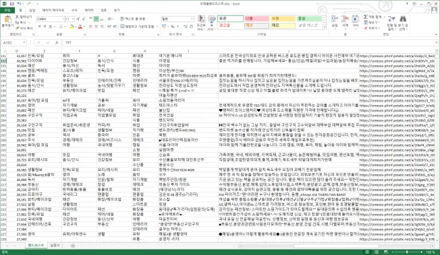Switch to the Formulas (수식) tab

[74, 10]
